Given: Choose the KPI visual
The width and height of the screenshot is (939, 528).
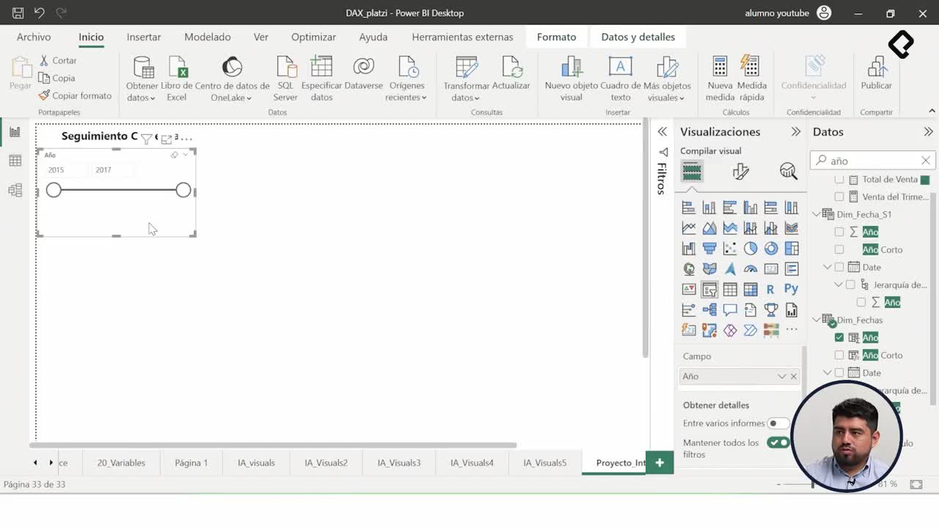Looking at the screenshot, I should click(688, 290).
